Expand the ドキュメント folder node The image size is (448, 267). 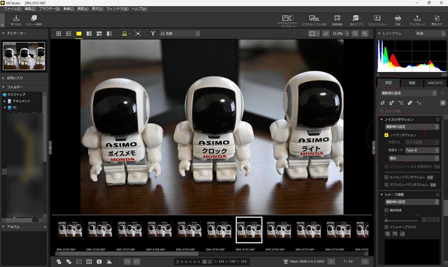(5, 101)
